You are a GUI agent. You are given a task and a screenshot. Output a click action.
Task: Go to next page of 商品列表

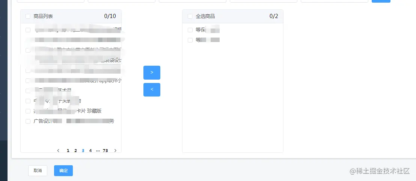115,151
